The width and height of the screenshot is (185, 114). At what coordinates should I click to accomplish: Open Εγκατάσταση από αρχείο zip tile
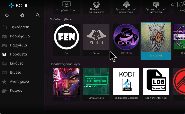tap(156, 7)
